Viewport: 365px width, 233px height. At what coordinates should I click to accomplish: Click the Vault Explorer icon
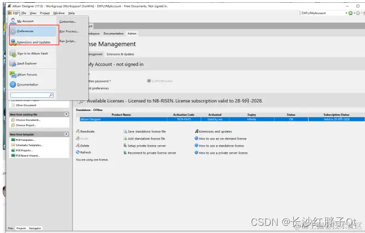(x=13, y=63)
